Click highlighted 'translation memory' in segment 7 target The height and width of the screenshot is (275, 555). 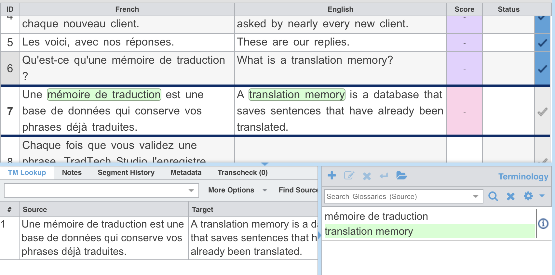coord(297,95)
